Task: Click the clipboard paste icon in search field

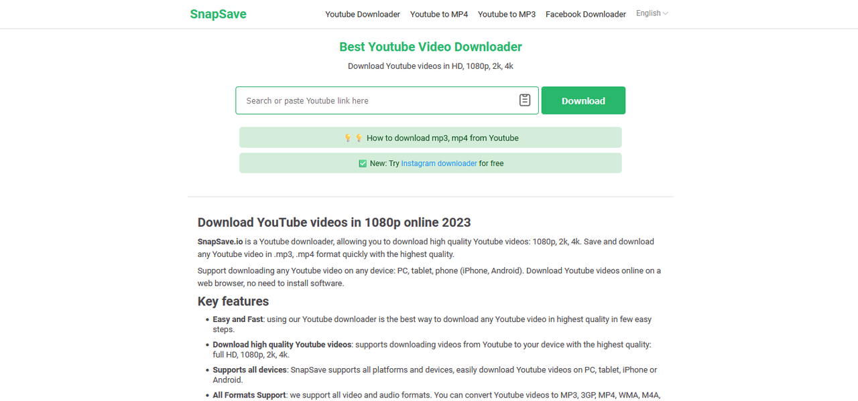Action: [x=525, y=100]
